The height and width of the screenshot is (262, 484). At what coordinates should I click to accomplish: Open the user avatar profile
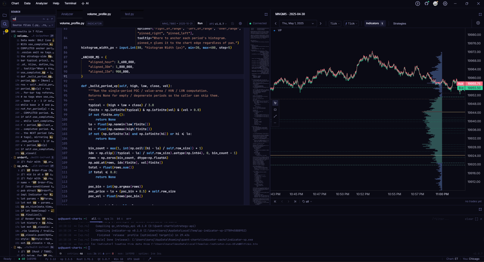tap(435, 4)
